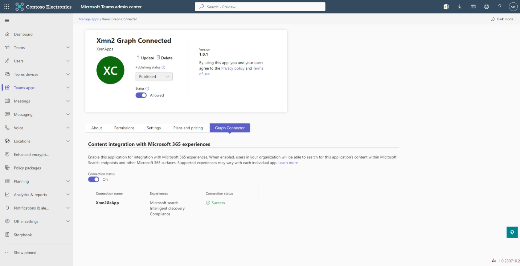This screenshot has height=266, width=520.
Task: Click the Voice phone icon
Action: (x=7, y=128)
